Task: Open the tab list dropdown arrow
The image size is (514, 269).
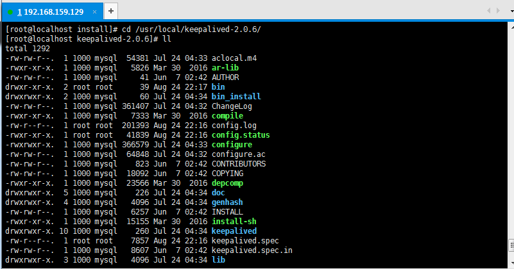Action: (x=511, y=11)
